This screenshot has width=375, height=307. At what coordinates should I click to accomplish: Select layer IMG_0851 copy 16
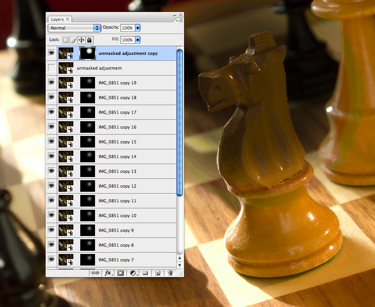118,127
